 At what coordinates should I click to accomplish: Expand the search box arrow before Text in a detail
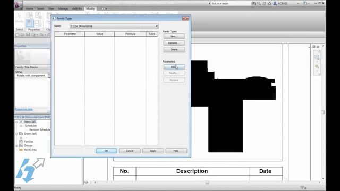[209, 4]
